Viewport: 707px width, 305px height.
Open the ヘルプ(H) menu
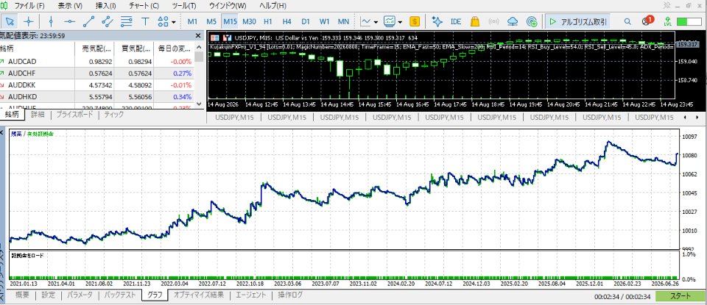coord(272,6)
